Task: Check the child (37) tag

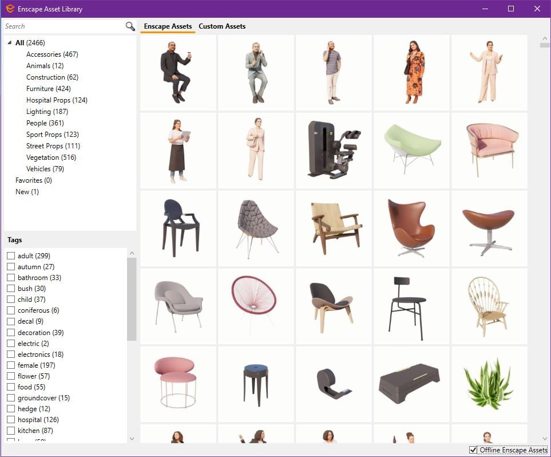Action: tap(11, 300)
